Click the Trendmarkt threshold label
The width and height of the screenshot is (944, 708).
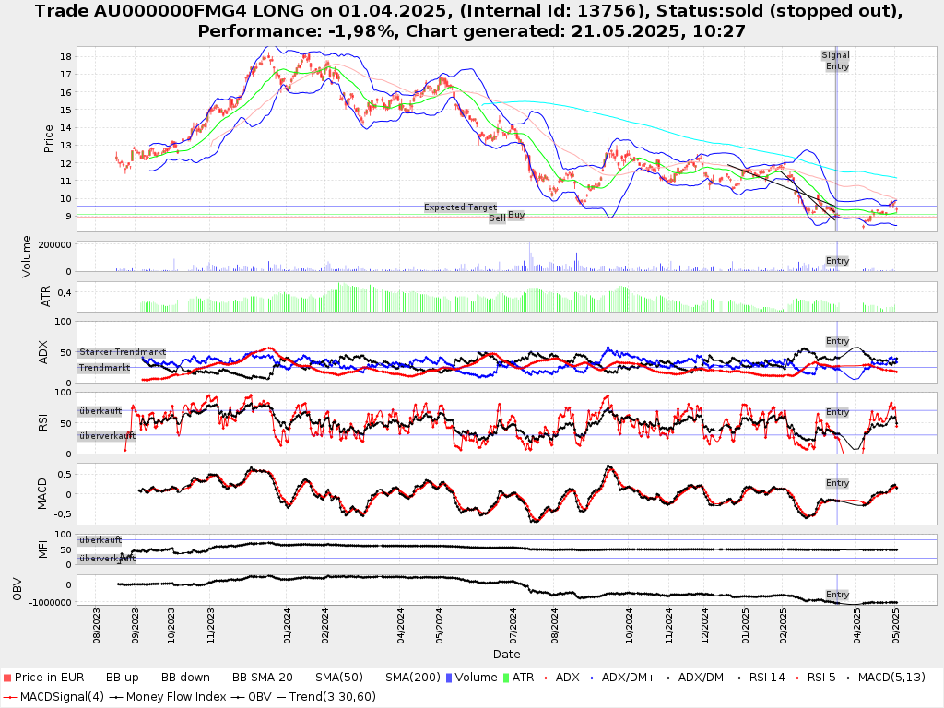click(104, 368)
